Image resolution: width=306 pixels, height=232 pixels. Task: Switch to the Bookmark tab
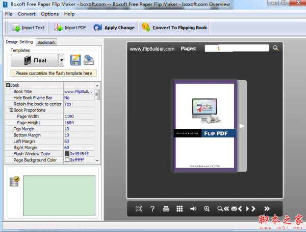(x=46, y=42)
